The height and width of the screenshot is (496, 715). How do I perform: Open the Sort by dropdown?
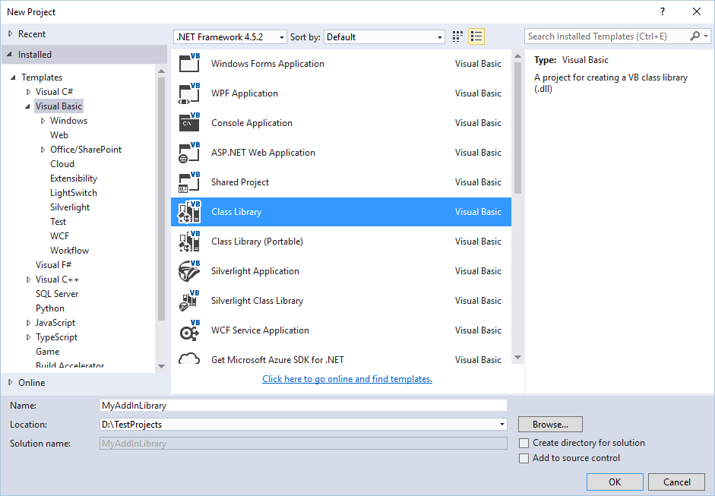click(384, 37)
